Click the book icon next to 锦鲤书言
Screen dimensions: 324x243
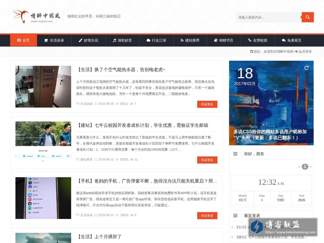(x=216, y=40)
